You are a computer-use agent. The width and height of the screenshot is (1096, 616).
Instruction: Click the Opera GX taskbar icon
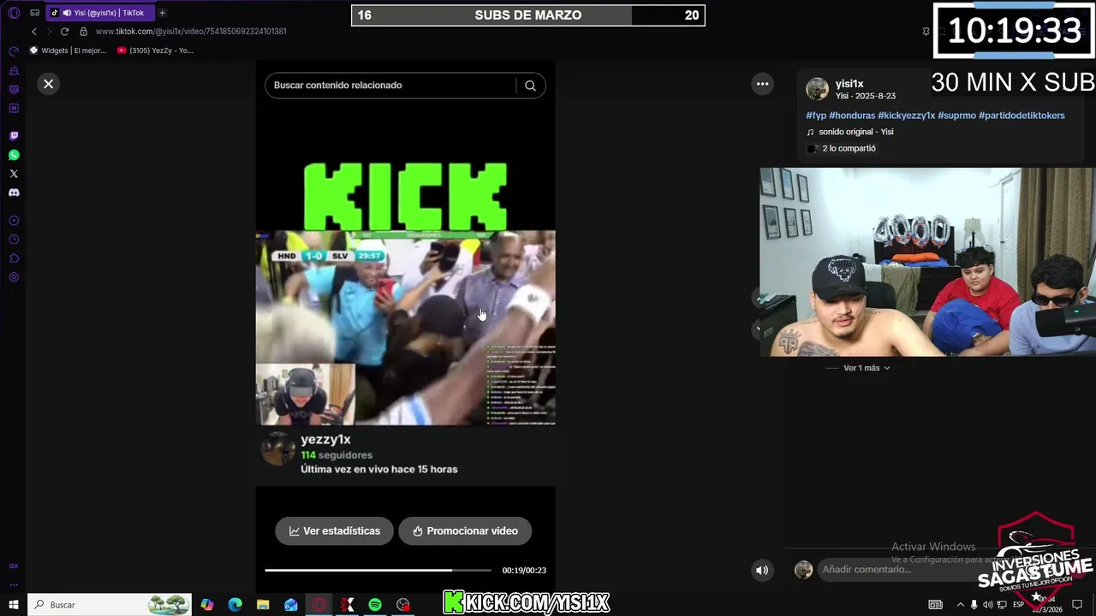319,605
